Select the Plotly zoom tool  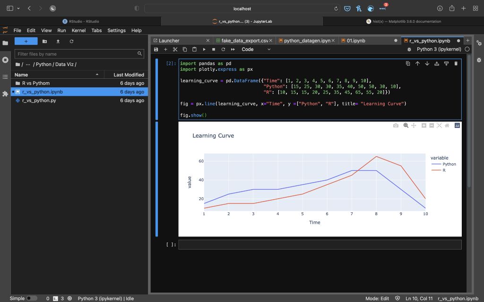pos(406,126)
